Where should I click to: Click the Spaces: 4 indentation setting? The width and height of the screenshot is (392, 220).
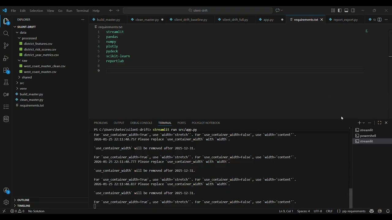click(303, 211)
